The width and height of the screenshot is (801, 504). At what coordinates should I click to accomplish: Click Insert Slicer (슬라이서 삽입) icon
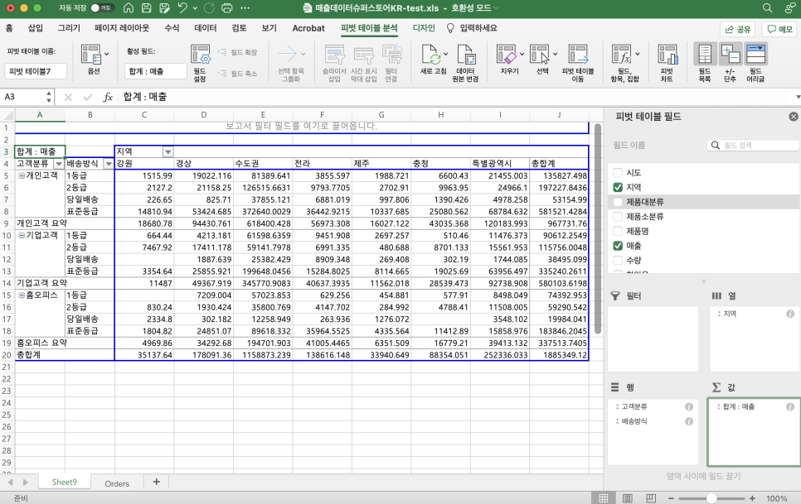(335, 54)
